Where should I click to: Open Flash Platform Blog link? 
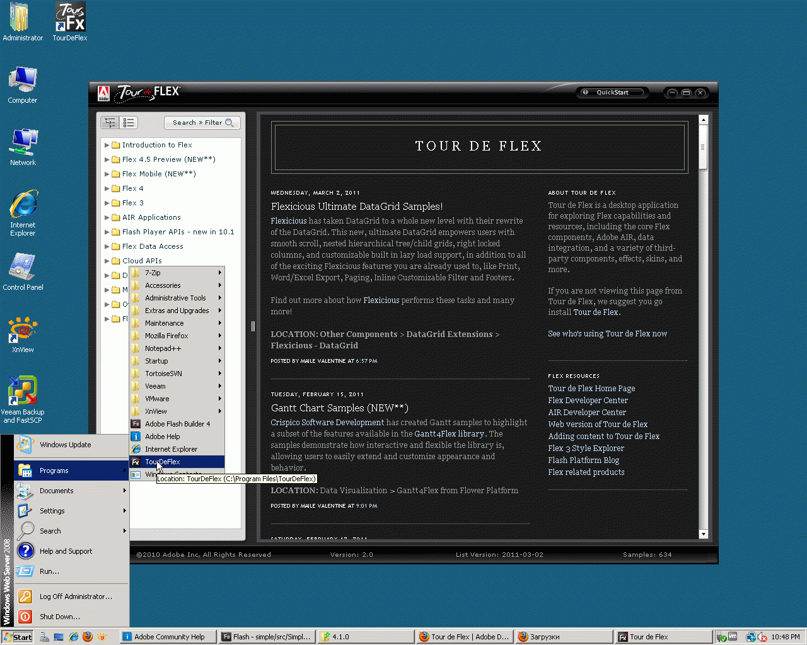point(583,460)
